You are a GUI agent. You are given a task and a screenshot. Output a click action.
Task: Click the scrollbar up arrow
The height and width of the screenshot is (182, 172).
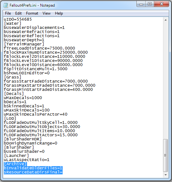pyautogui.click(x=166, y=20)
